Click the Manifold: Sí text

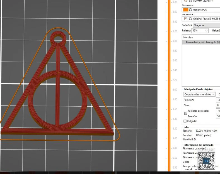tap(189, 139)
